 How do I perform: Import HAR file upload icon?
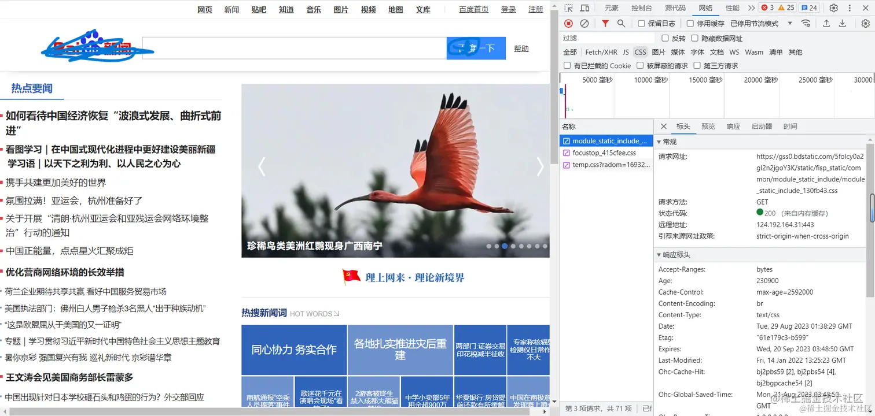coord(826,23)
